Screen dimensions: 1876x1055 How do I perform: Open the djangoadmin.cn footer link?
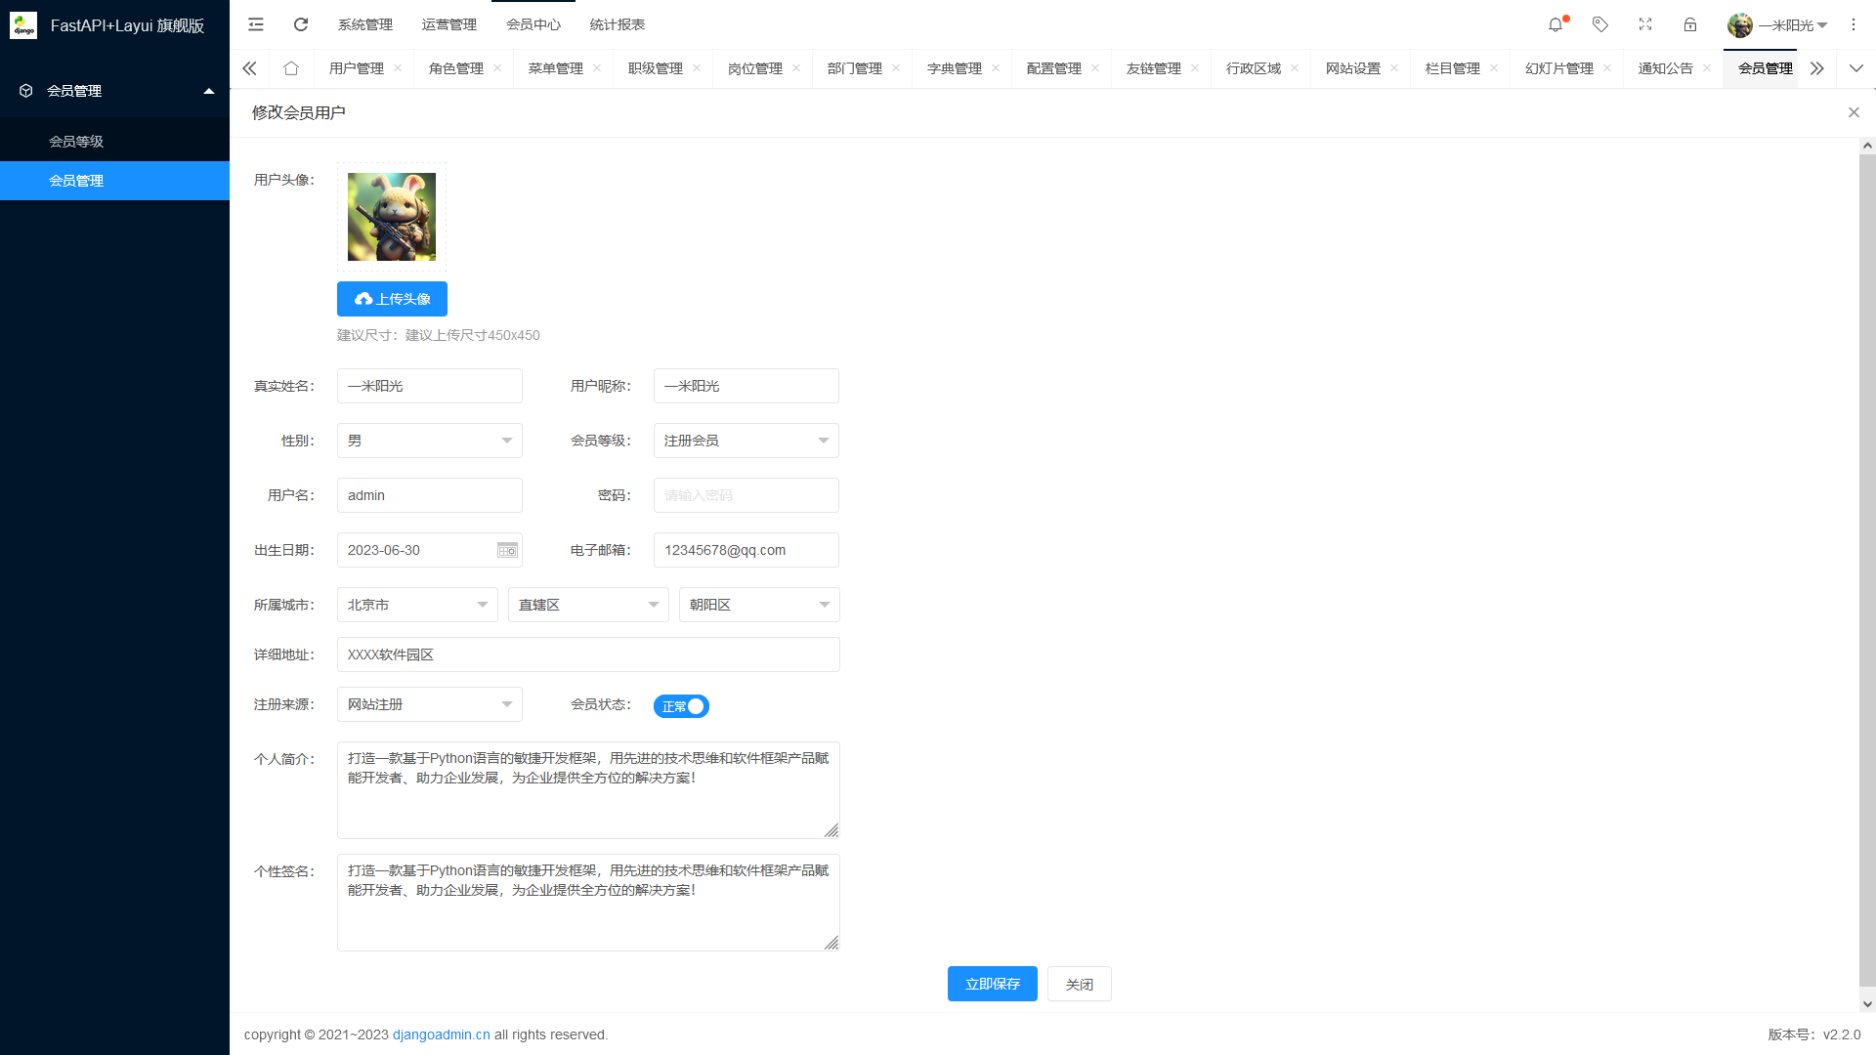441,1034
